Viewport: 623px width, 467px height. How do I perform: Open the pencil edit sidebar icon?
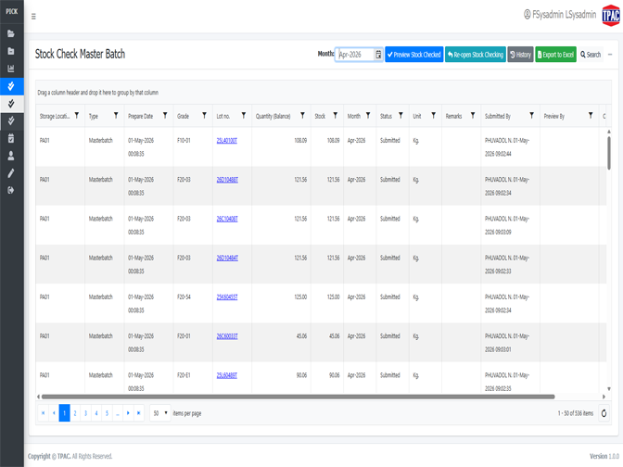11,173
